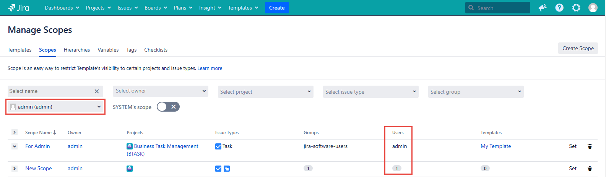This screenshot has height=177, width=606.
Task: Switch to the Hierarchies tab
Action: click(x=77, y=50)
